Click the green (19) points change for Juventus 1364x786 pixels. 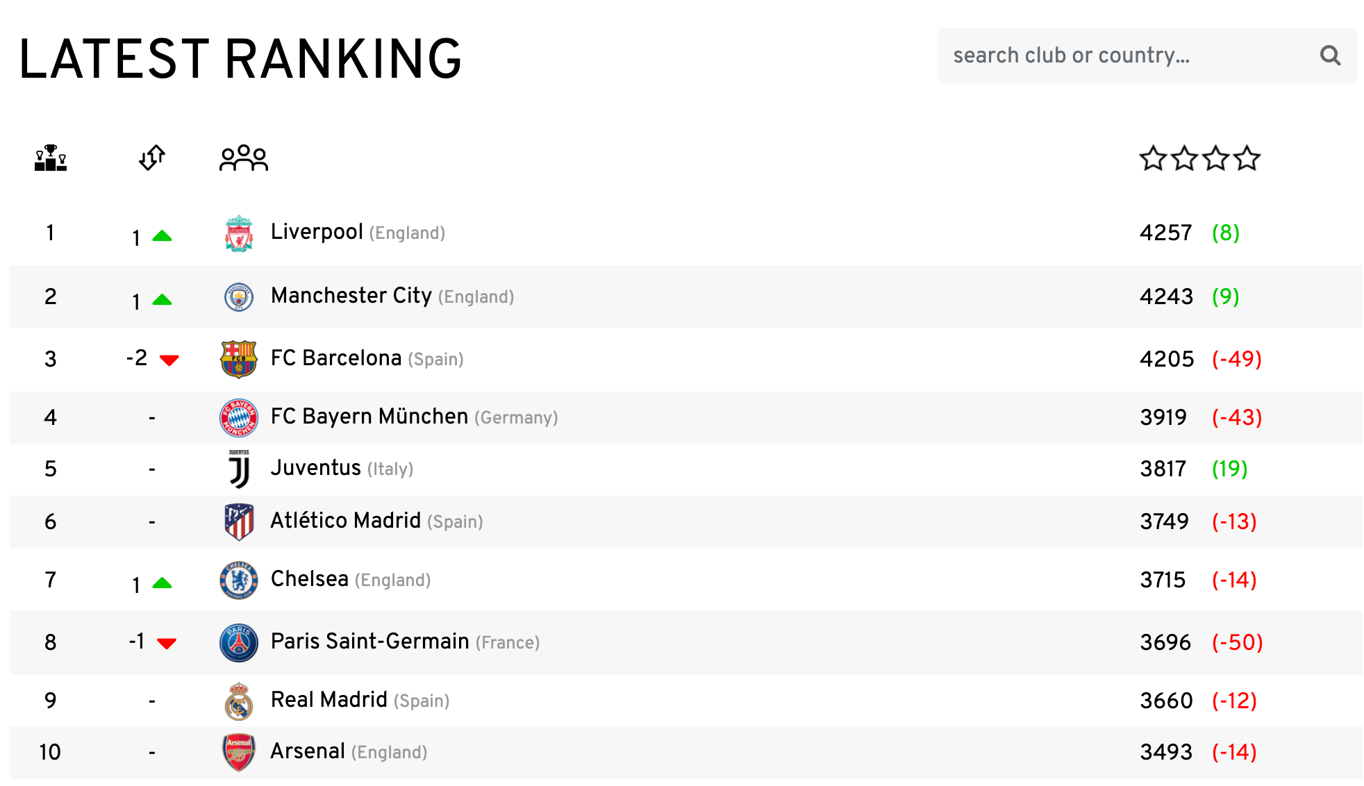(1229, 469)
